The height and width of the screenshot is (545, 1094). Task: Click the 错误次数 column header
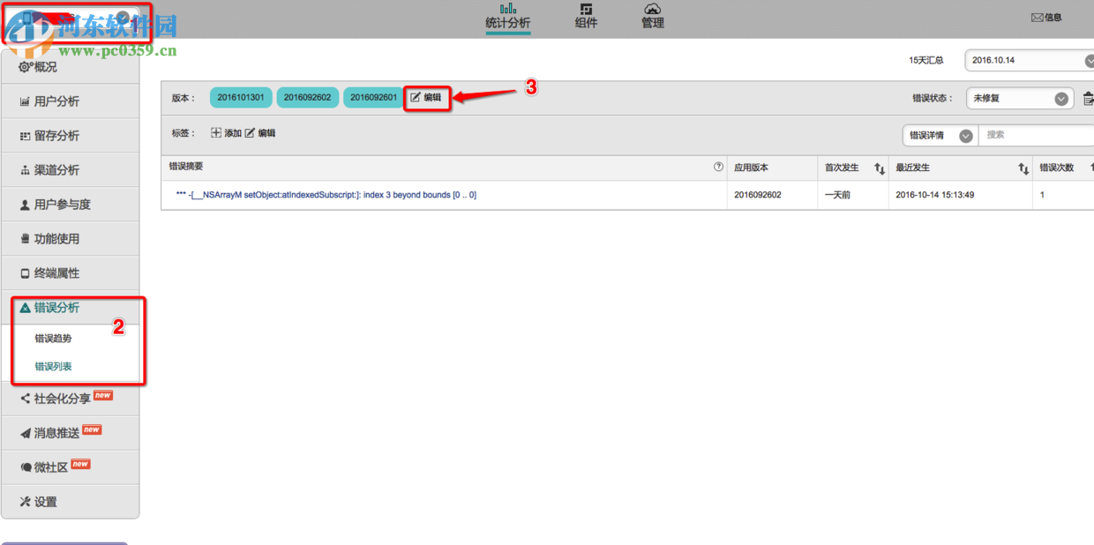1057,168
